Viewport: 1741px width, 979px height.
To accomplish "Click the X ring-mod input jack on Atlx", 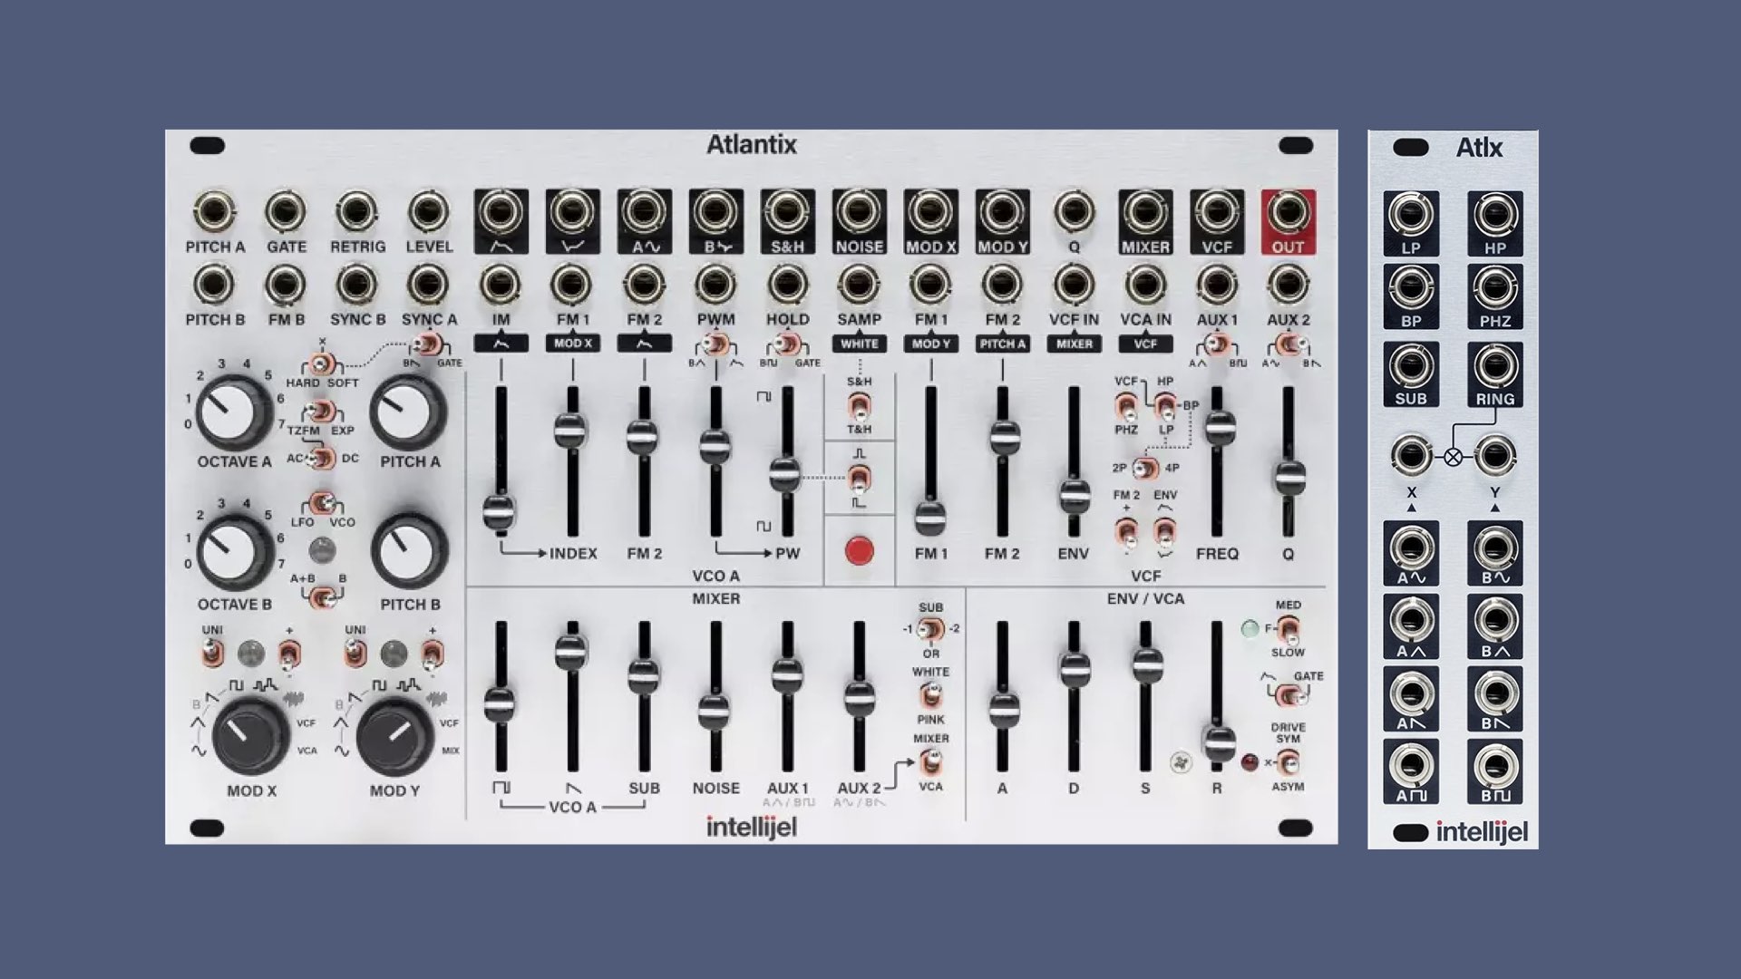I will [1411, 455].
